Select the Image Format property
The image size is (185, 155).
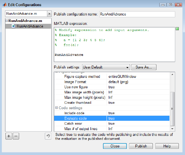[75, 82]
